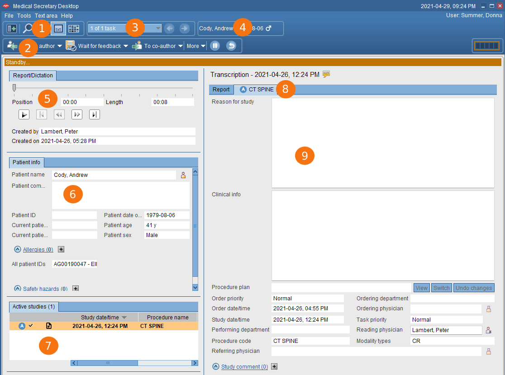This screenshot has height=375, width=505.
Task: Open the Tools menu
Action: 24,16
